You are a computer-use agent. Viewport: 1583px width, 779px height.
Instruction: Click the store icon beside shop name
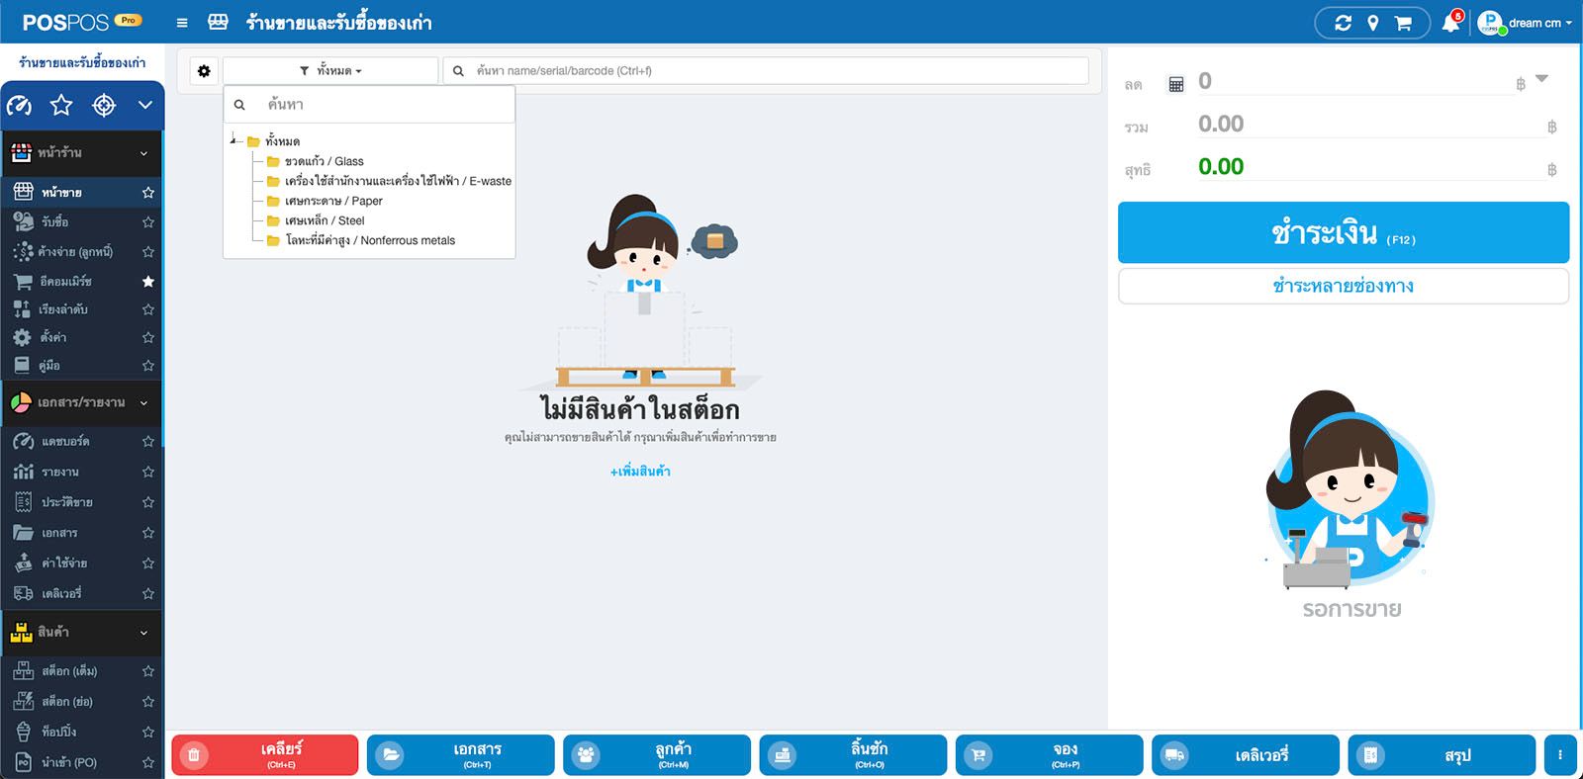point(219,22)
